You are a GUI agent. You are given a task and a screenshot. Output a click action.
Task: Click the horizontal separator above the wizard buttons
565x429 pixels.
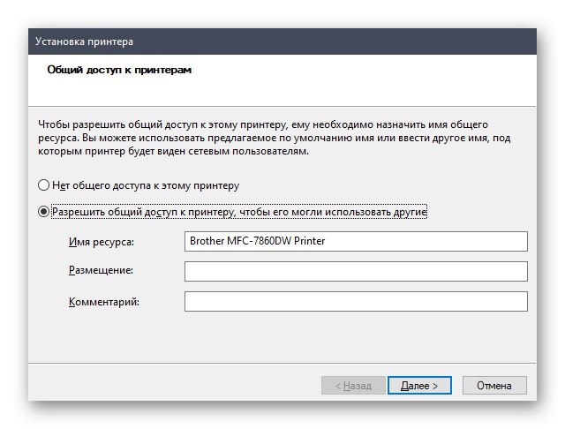coord(282,361)
